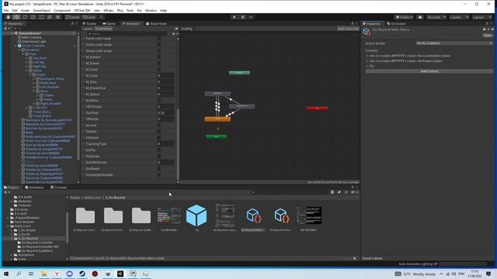Screen dimensions: 497x279
Task: Select the Move tool in toolbar
Action: [x=16, y=17]
